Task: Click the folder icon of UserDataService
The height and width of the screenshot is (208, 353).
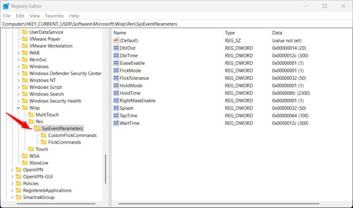Action: click(x=25, y=32)
